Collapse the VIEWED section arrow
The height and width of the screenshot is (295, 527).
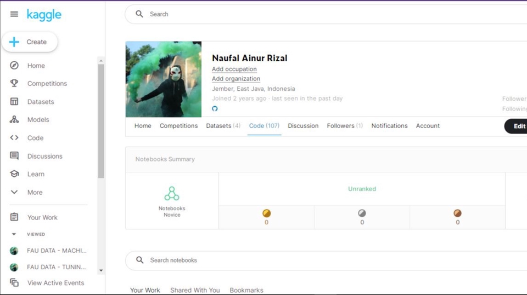(14, 234)
